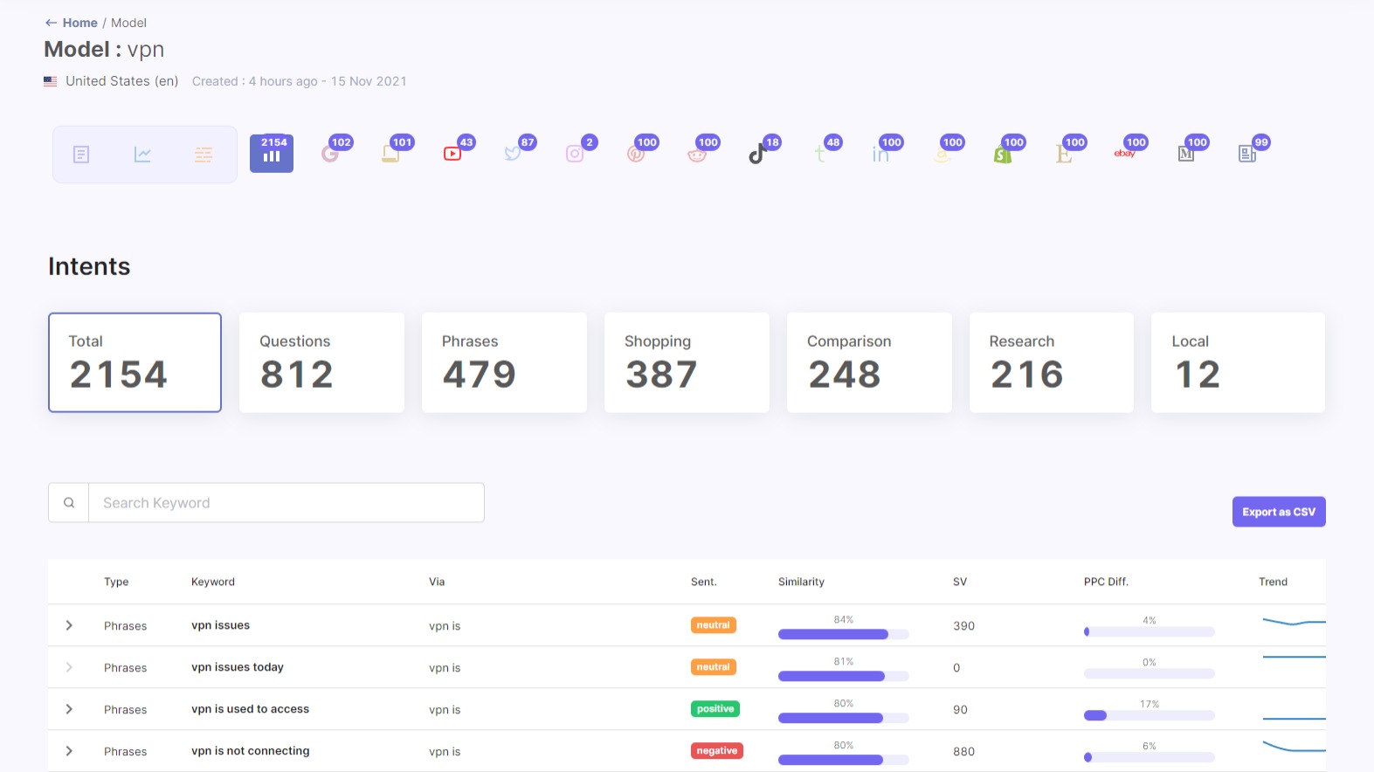Open the Shopify source icon
Image resolution: width=1374 pixels, height=772 pixels.
[x=1003, y=155]
